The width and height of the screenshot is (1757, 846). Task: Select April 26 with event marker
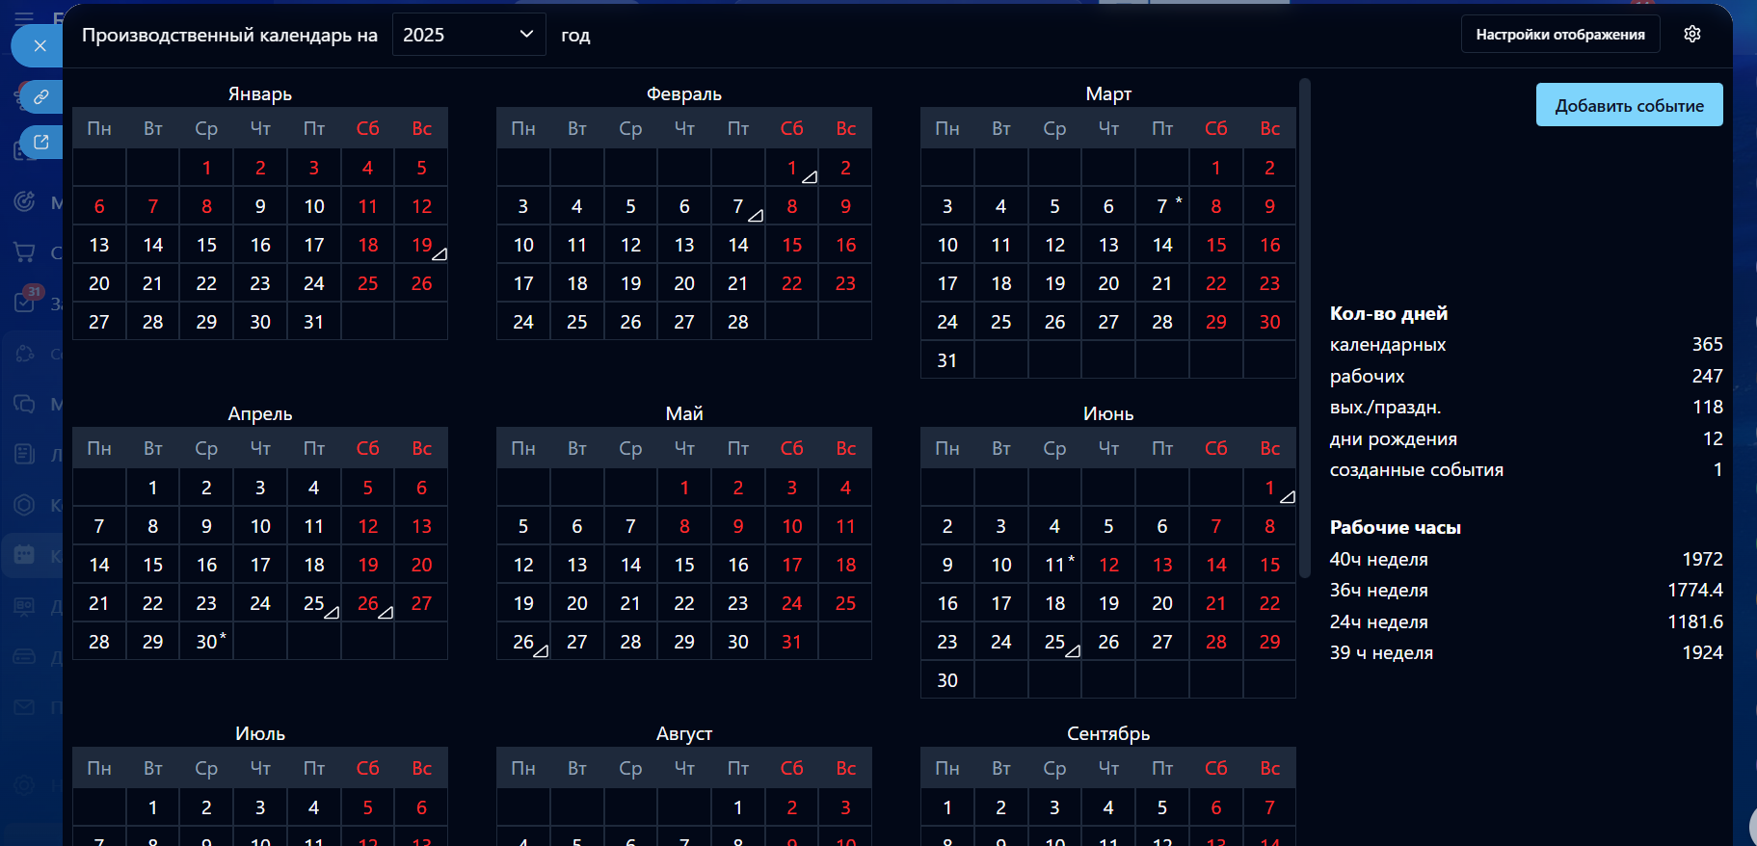pyautogui.click(x=368, y=603)
